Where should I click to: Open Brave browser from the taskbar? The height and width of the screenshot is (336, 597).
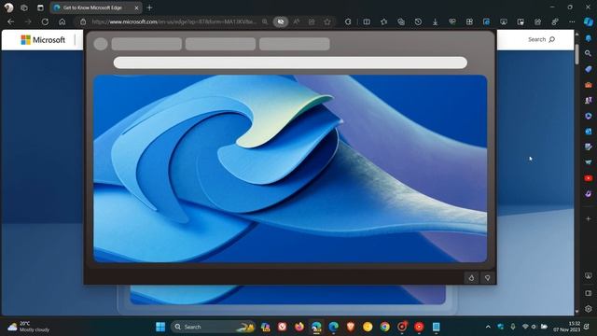(351, 327)
